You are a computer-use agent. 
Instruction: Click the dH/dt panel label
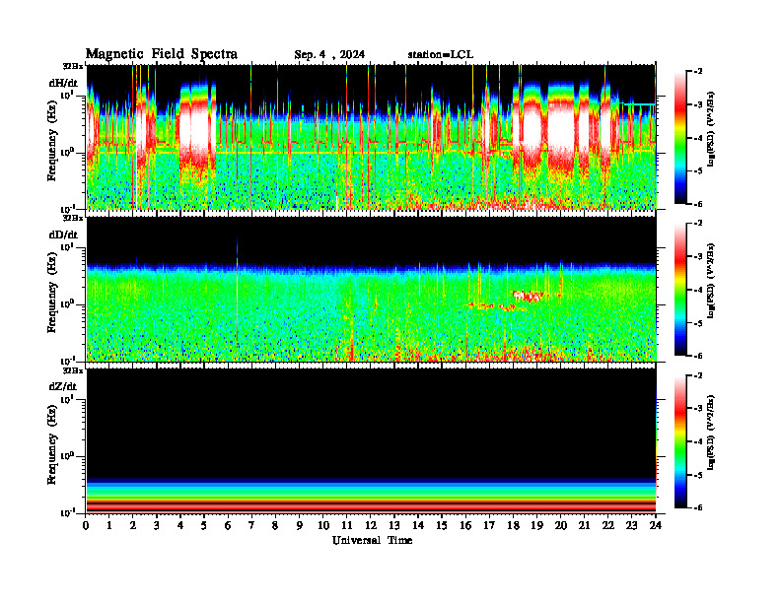click(63, 83)
